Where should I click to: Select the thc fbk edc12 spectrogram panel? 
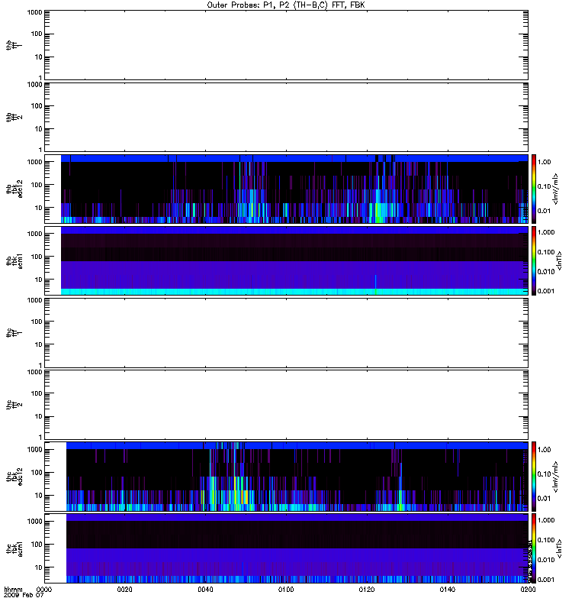point(287,477)
